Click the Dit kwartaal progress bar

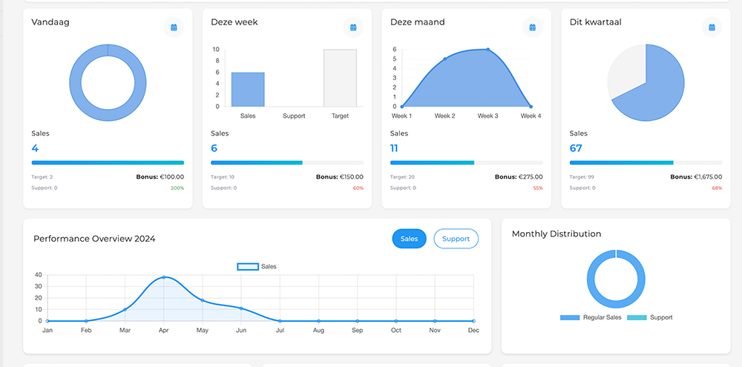(646, 162)
